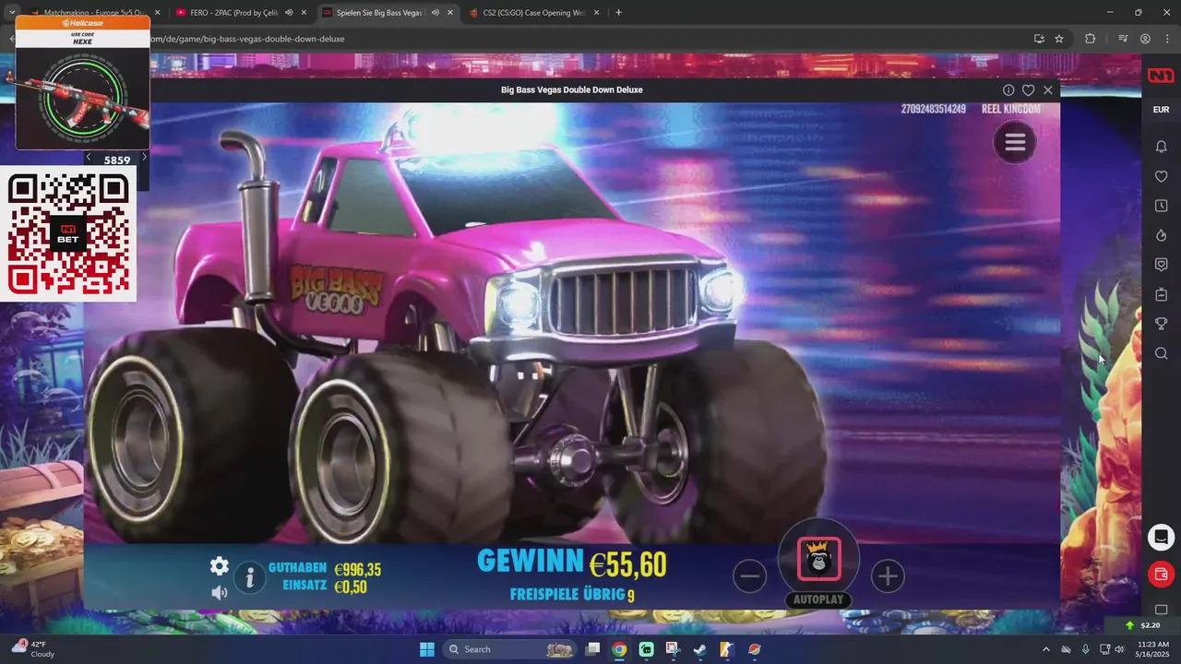Open the taskbar clock showing 11:23 AM

coord(1153,649)
